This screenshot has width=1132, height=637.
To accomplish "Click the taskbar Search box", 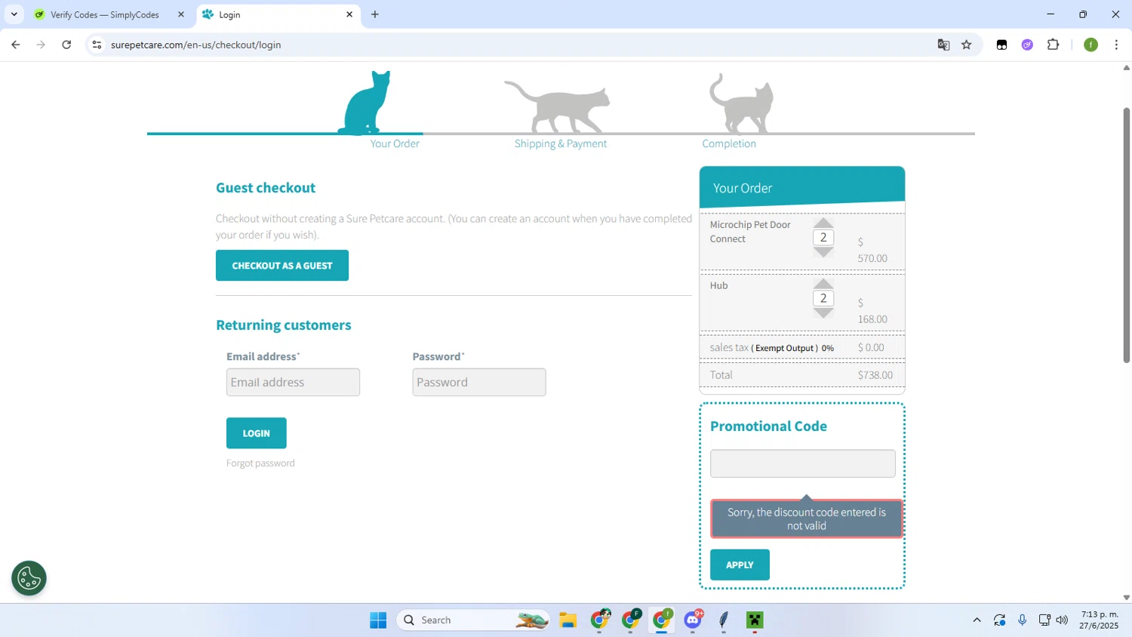I will click(x=474, y=620).
